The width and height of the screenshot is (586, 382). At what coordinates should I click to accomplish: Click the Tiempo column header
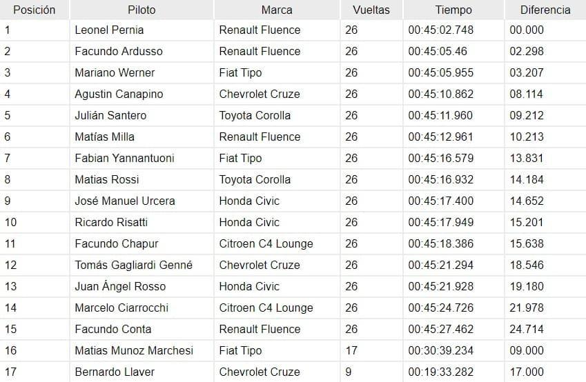[x=453, y=10]
